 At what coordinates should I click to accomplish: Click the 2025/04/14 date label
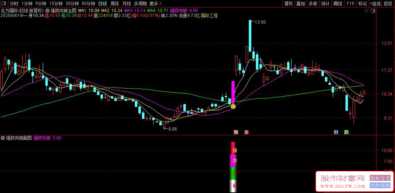pyautogui.click(x=11, y=16)
